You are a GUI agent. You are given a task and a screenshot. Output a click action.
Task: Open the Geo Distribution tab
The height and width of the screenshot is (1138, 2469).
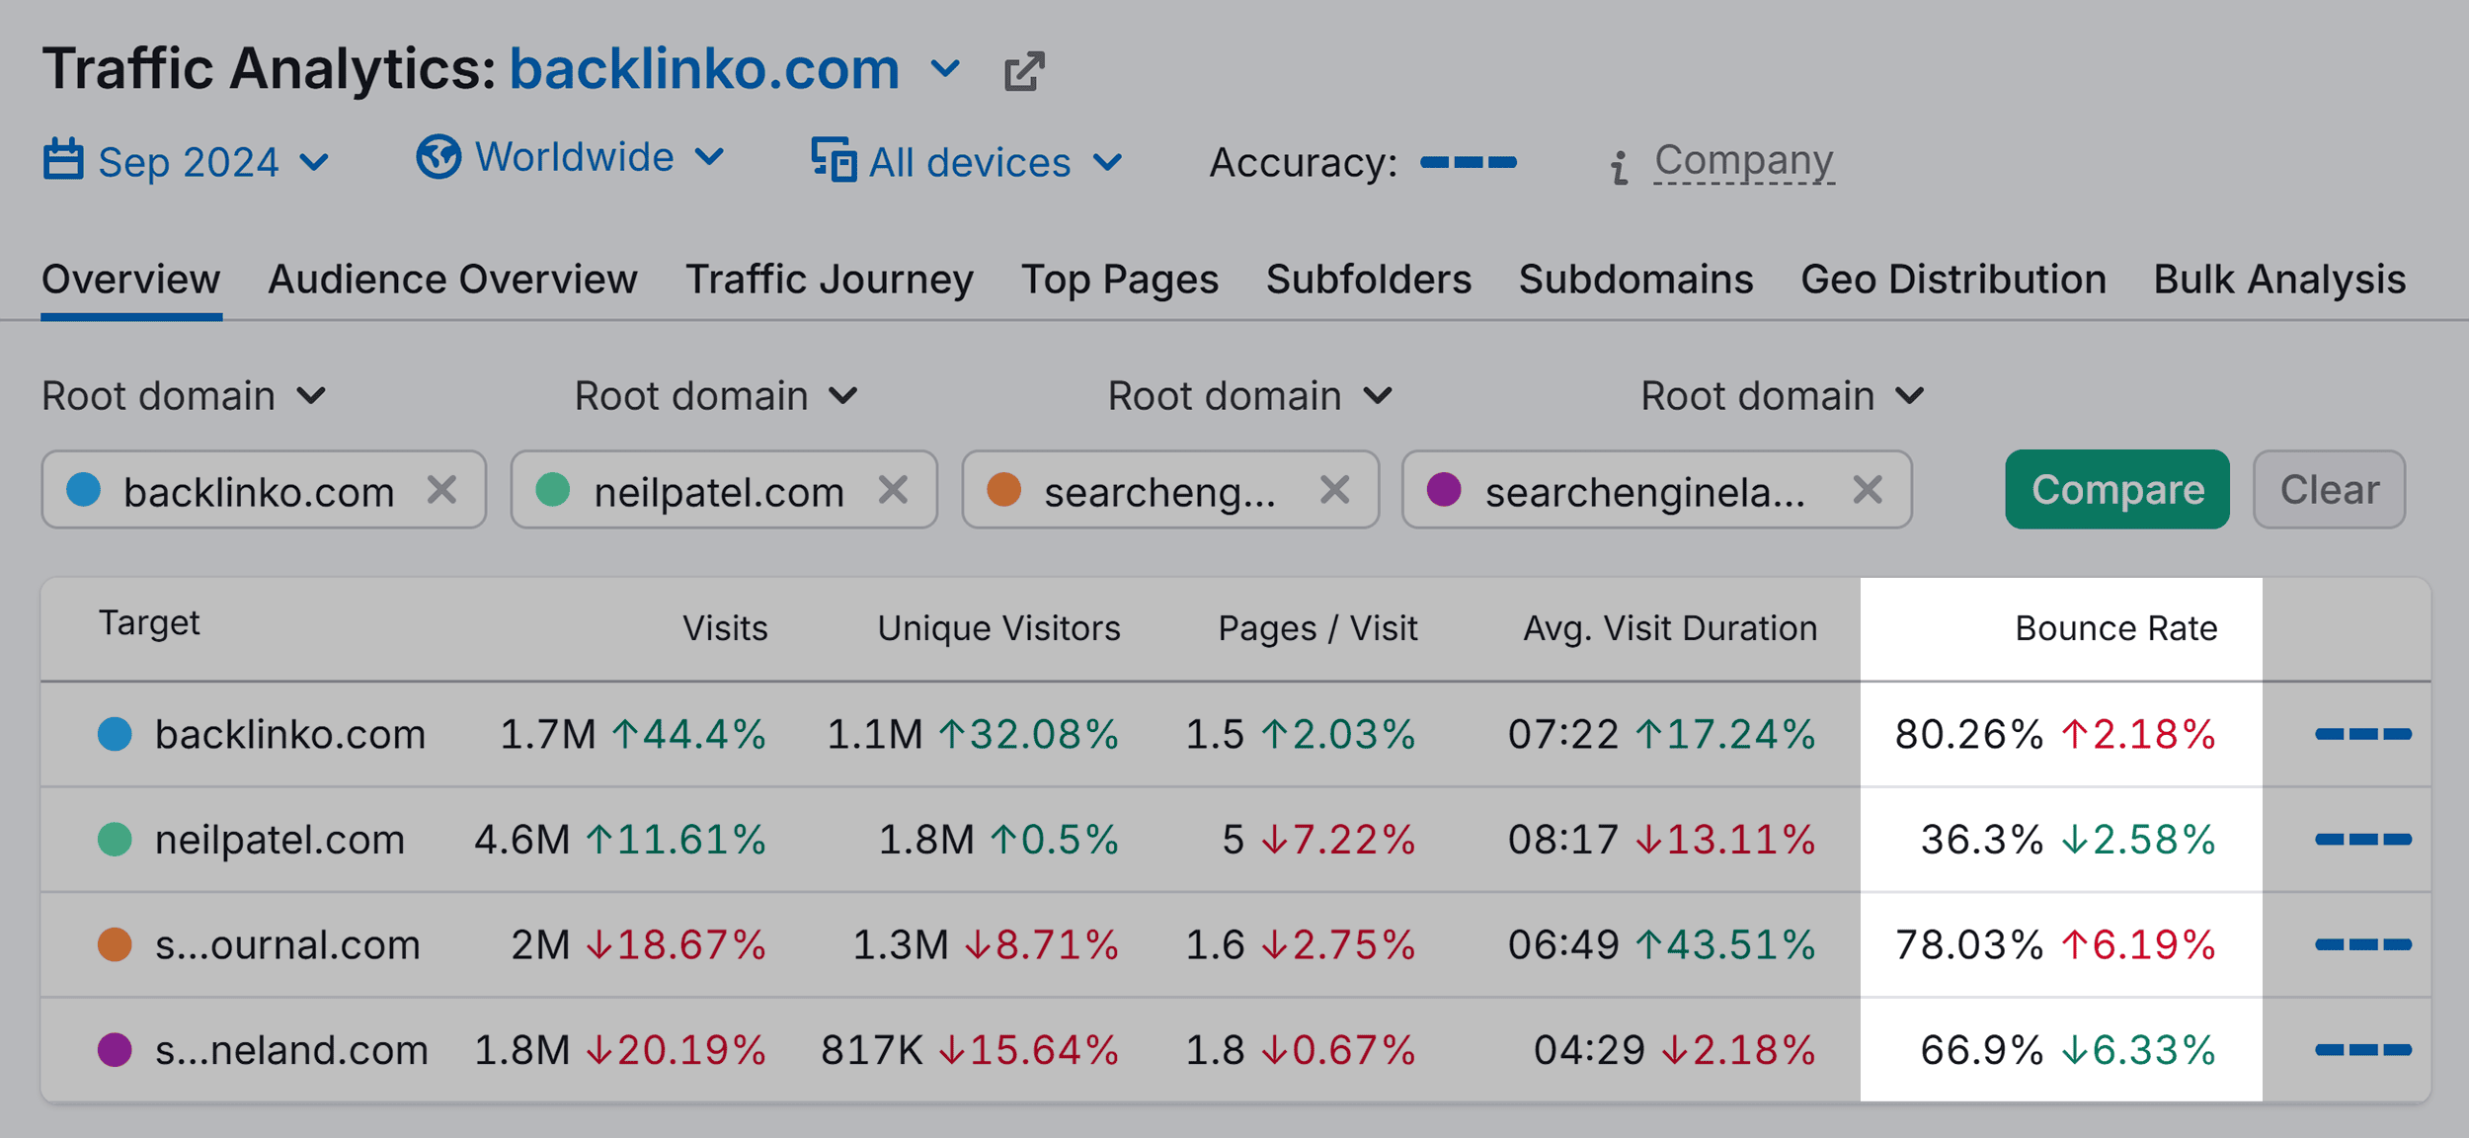1953,280
